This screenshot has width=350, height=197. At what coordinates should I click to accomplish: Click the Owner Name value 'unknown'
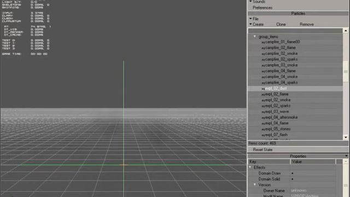(299, 190)
